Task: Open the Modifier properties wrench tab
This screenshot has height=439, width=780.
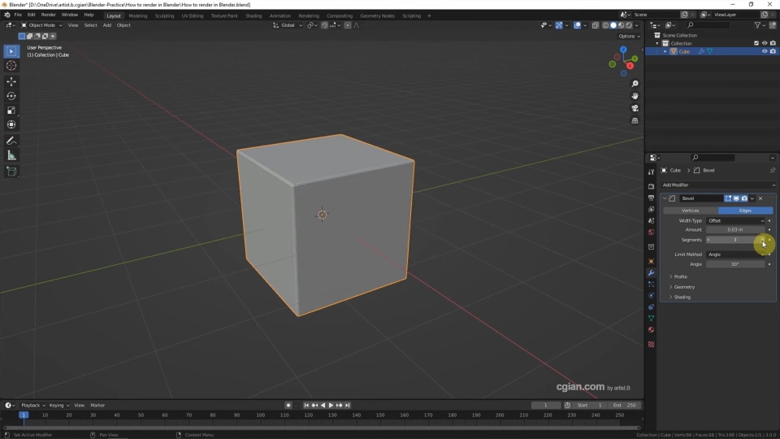Action: 651,273
